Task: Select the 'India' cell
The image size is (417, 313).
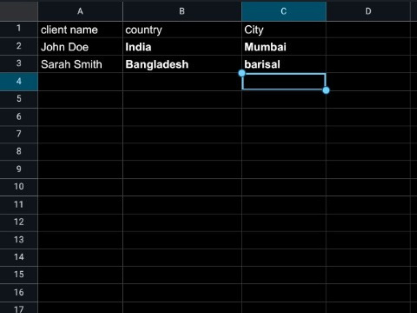Action: (x=182, y=47)
